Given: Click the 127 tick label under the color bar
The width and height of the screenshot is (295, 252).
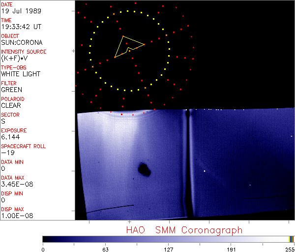Looking at the screenshot, I should 169,248.
